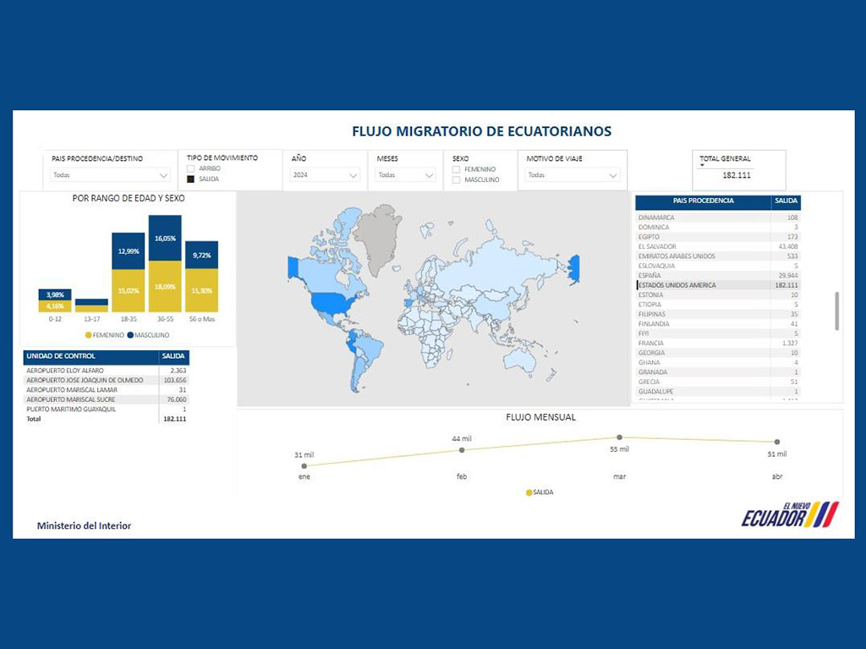The width and height of the screenshot is (866, 649).
Task: Click the SALIDA legend marker below line chart
Action: pos(529,492)
